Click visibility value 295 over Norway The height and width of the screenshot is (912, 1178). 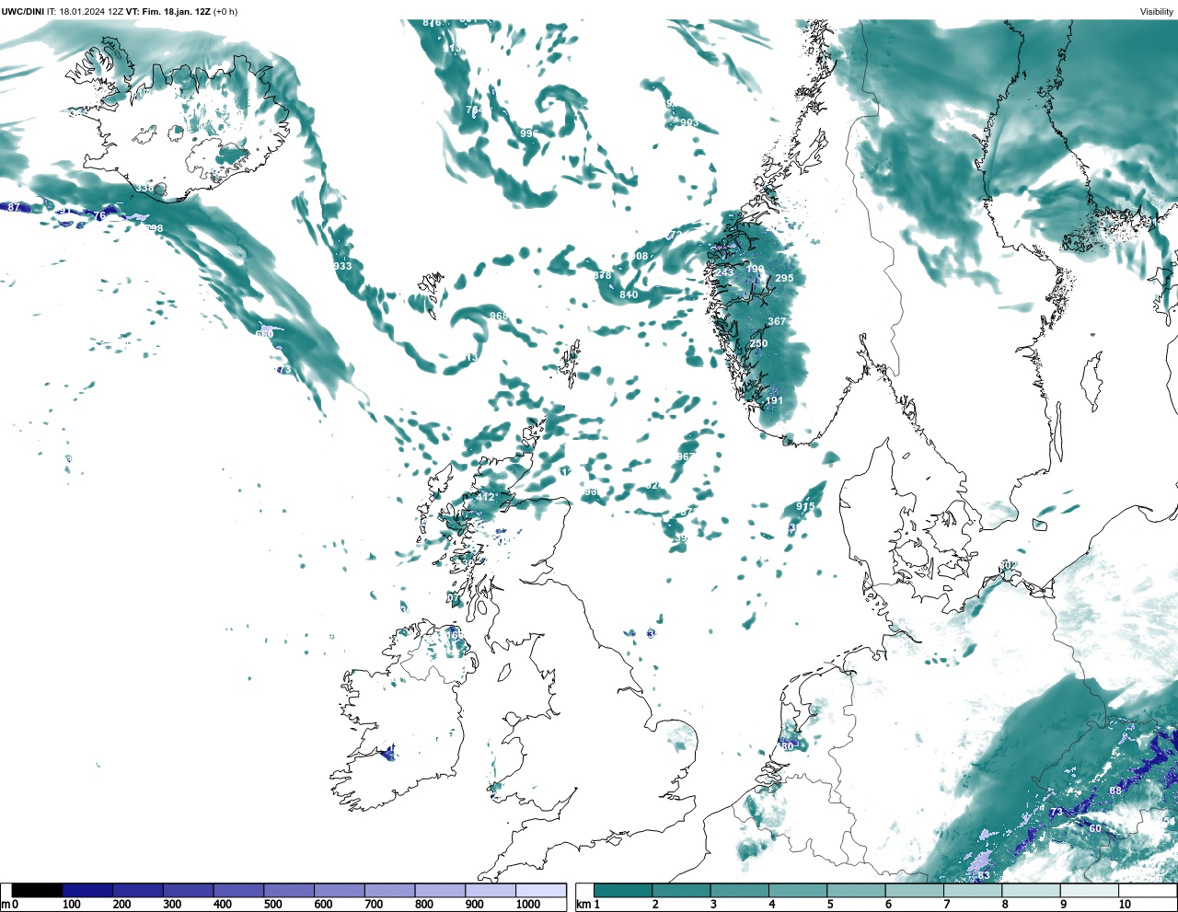[x=784, y=278]
